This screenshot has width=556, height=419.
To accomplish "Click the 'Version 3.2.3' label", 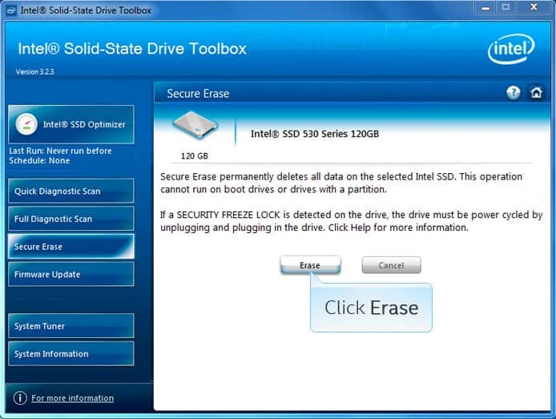I will [34, 71].
